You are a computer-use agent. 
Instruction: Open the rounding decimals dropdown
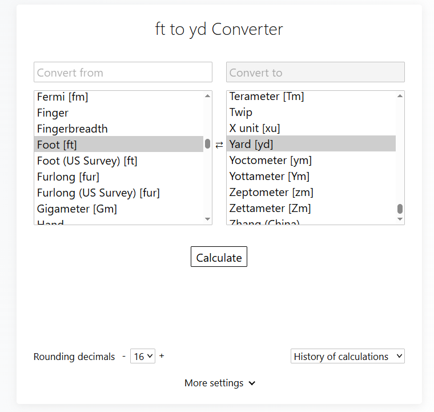point(143,356)
